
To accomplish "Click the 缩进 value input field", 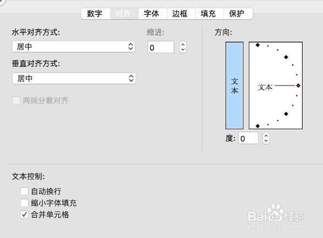I will (x=160, y=47).
